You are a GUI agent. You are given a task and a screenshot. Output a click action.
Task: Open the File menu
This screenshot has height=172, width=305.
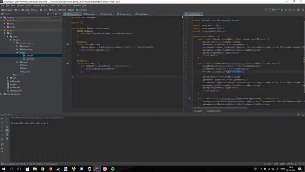(2, 5)
